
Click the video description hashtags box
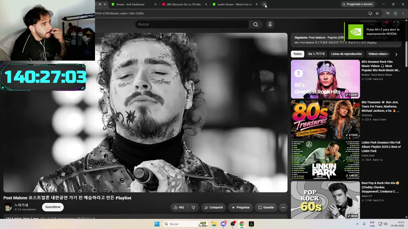coord(145,217)
